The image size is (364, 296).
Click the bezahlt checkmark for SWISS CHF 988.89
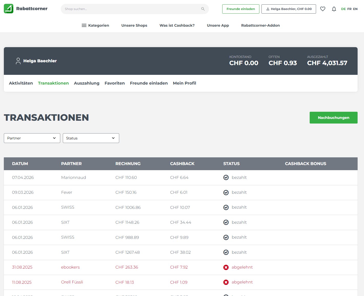(226, 237)
